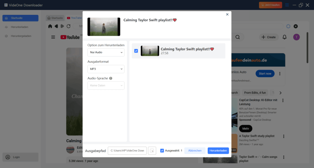Click the Abbrechen button
This screenshot has width=314, height=168.
(195, 150)
